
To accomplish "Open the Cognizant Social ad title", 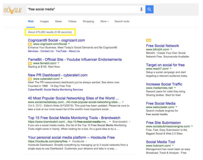I will [56, 40].
